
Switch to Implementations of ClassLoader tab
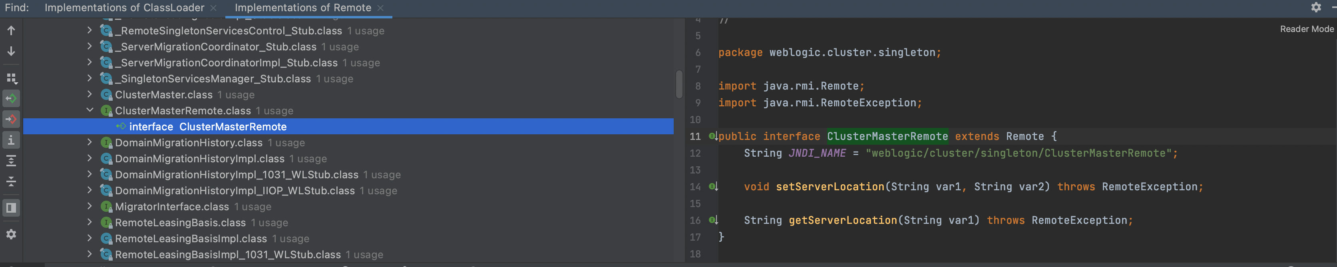124,8
